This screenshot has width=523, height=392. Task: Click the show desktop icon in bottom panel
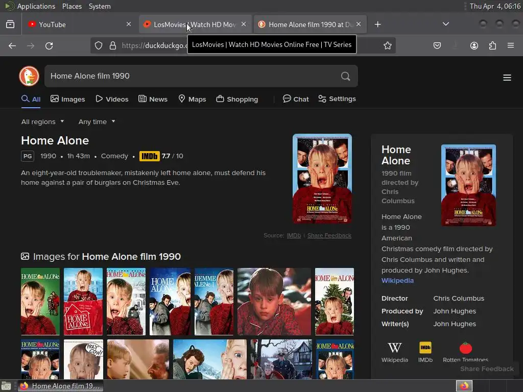[x=6, y=386]
